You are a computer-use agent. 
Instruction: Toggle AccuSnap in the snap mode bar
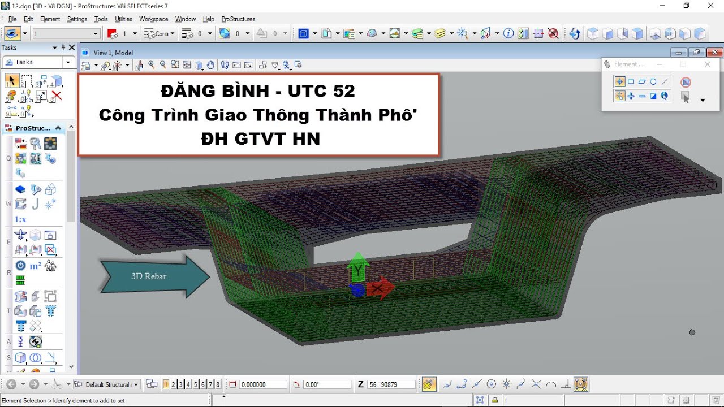coord(428,384)
